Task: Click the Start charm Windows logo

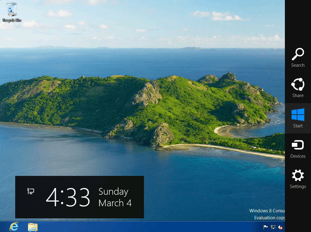Action: pos(298,115)
